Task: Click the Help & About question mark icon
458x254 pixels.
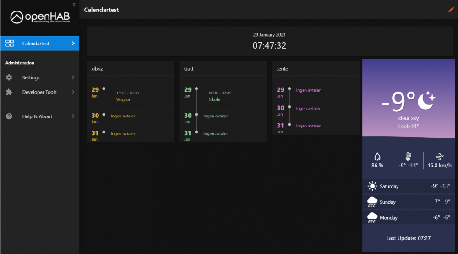Action: click(9, 116)
